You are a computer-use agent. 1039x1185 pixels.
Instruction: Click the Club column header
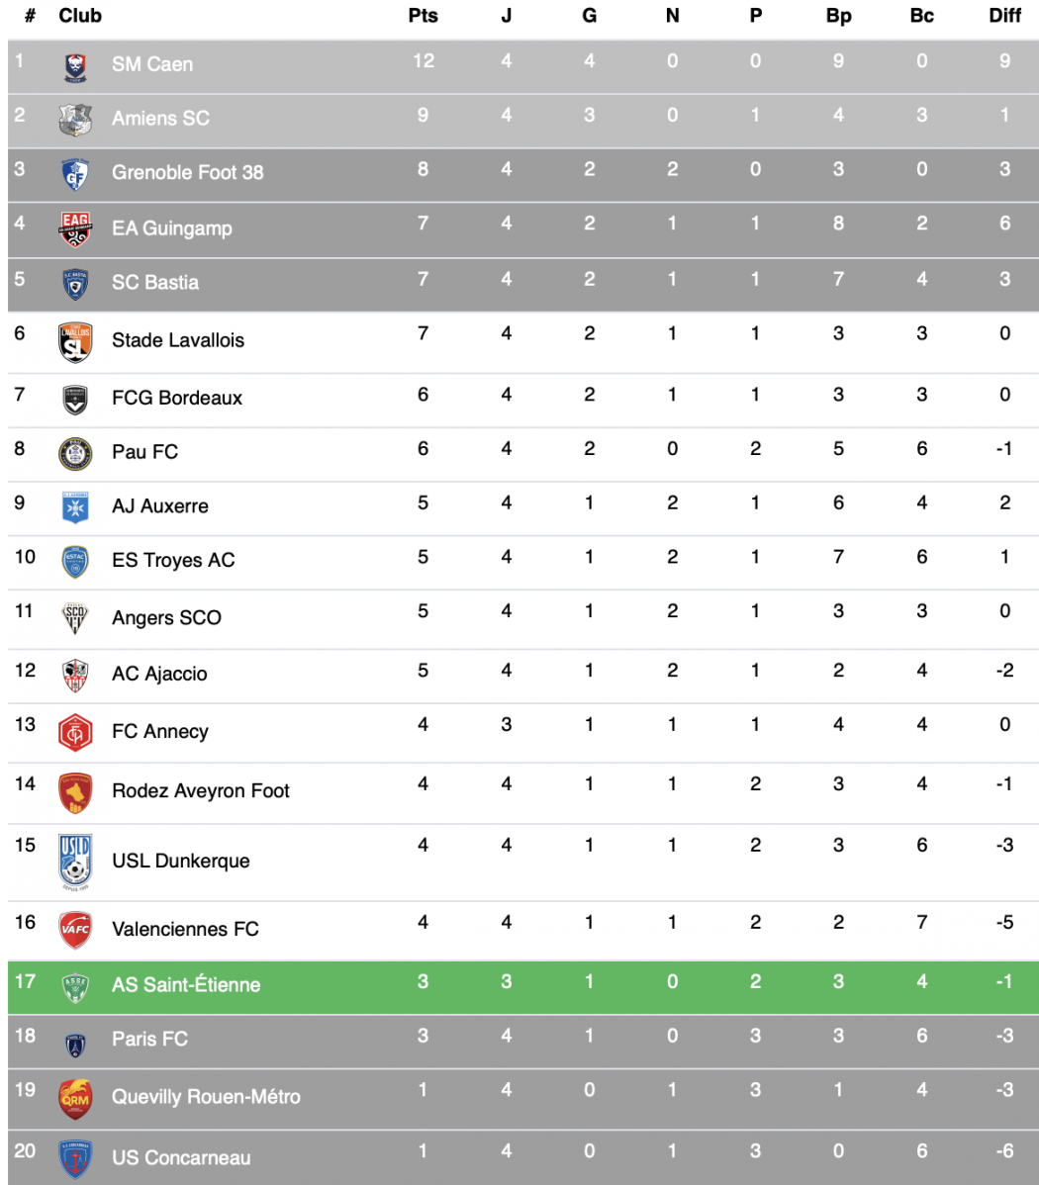(x=80, y=16)
